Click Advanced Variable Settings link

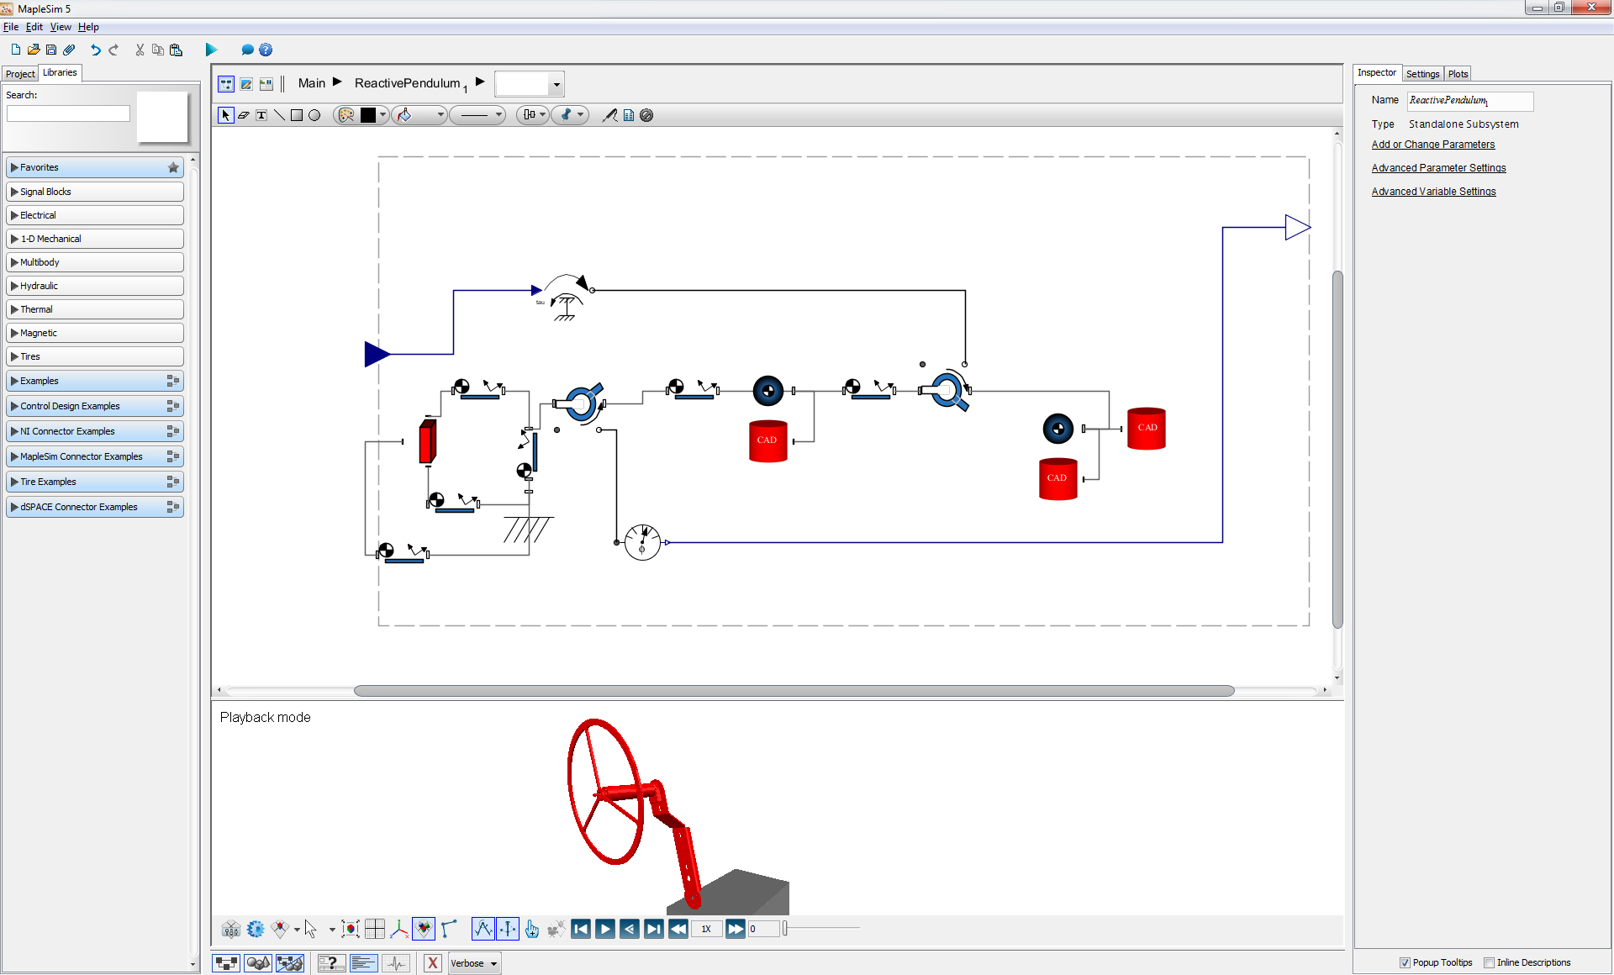point(1433,192)
